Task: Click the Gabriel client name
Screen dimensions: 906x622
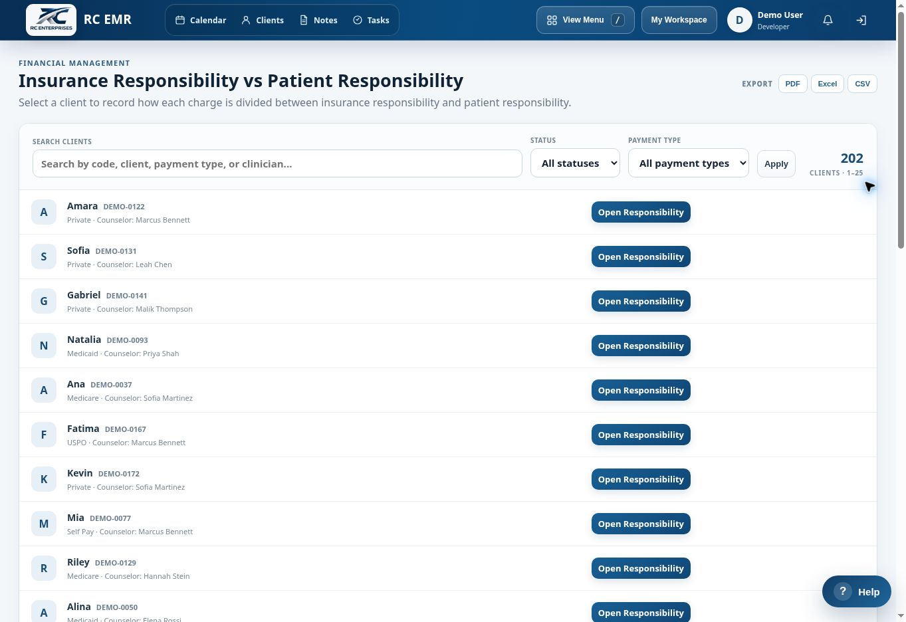Action: pyautogui.click(x=84, y=295)
